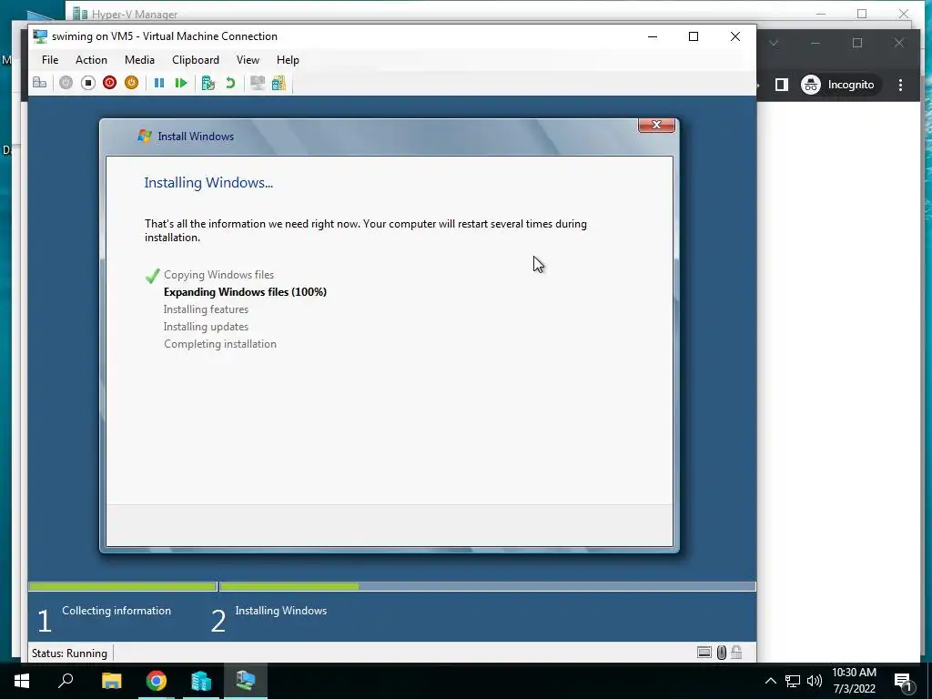932x699 pixels.
Task: Save VM state with the orange power icon
Action: tap(131, 83)
